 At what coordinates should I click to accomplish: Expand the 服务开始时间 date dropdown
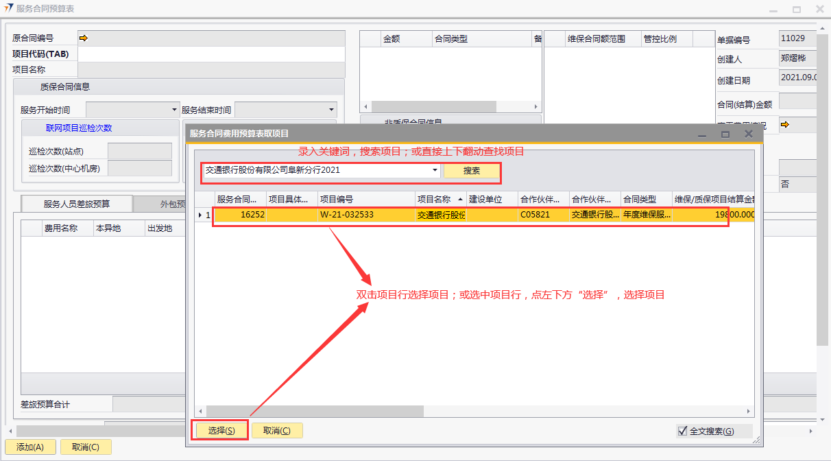point(174,110)
